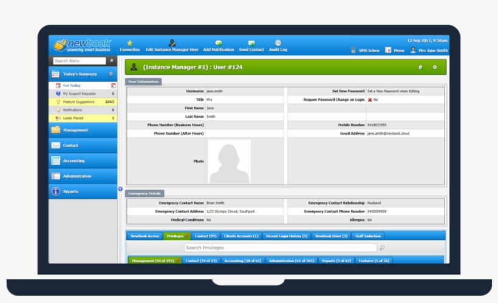Click Mrs Jane Smith user icon
The image size is (498, 303).
(413, 50)
